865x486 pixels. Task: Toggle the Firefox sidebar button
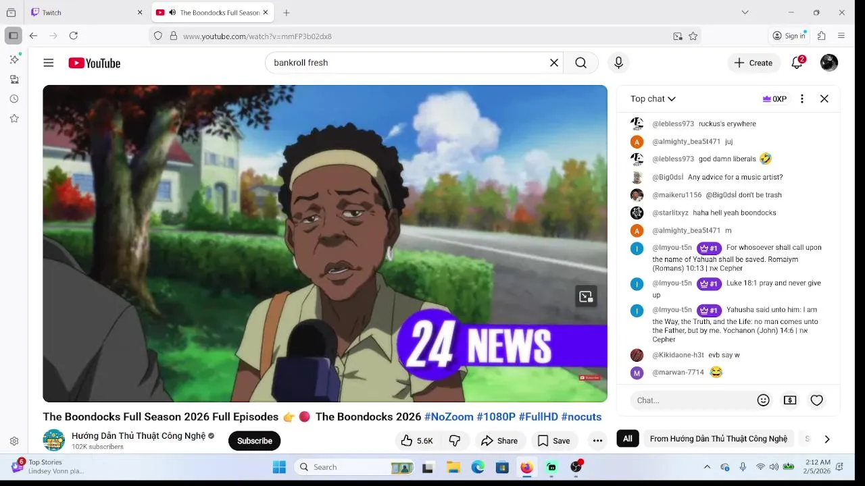click(x=13, y=36)
